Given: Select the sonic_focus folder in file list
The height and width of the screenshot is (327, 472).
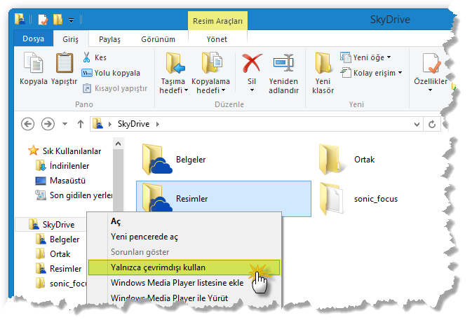Looking at the screenshot, I should (x=358, y=199).
